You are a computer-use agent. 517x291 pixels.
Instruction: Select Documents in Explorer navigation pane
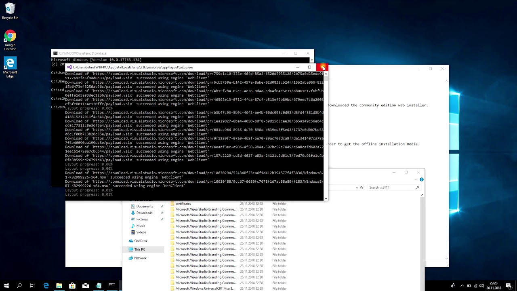pos(144,207)
